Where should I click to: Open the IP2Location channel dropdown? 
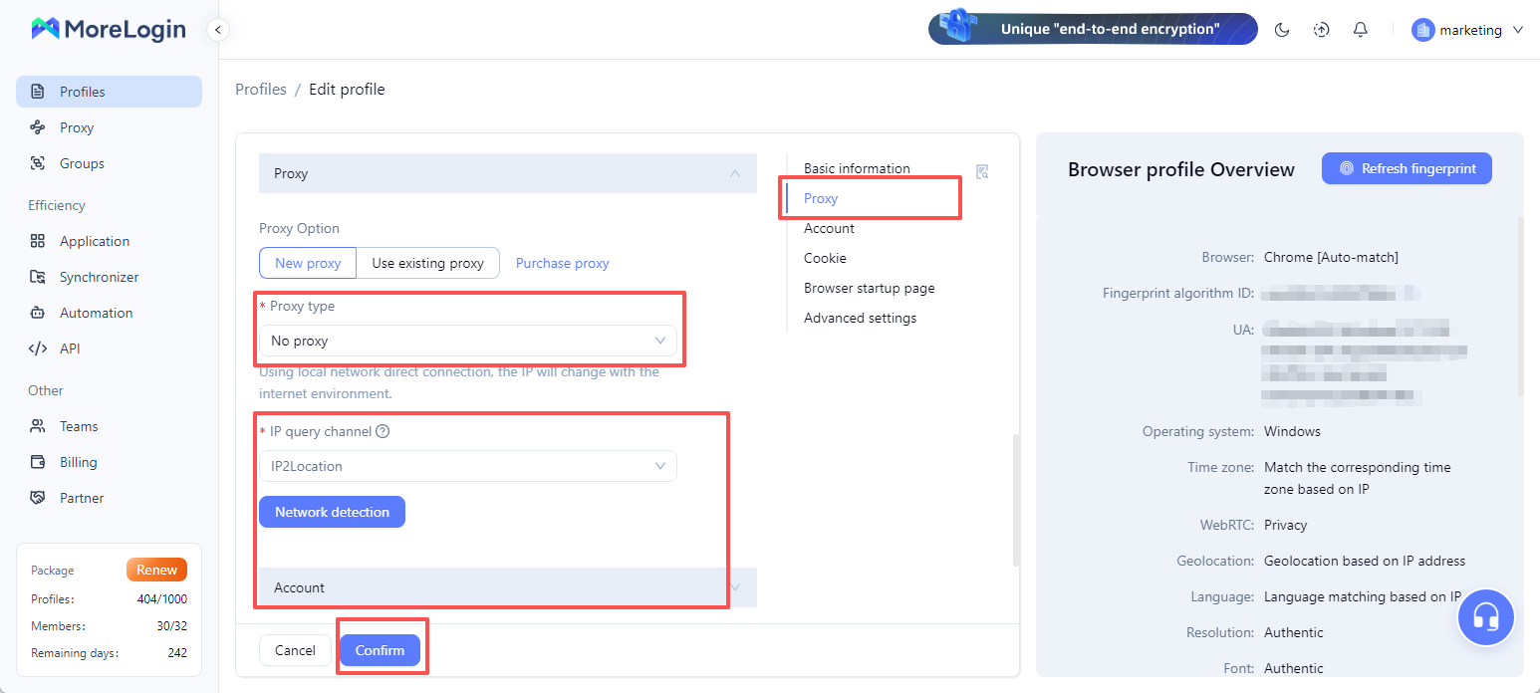point(467,466)
